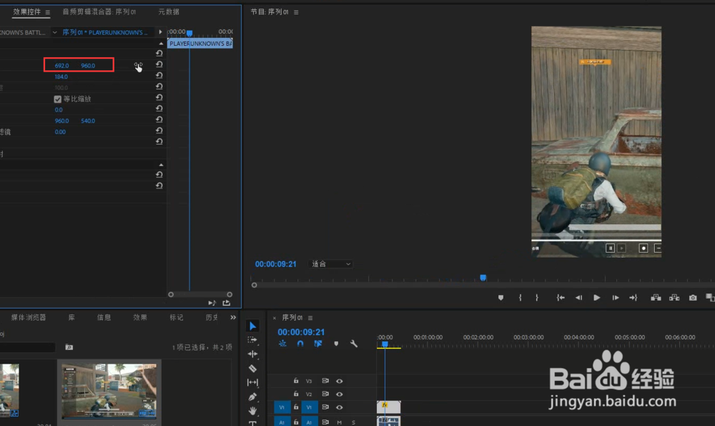Viewport: 715px width, 426px height.
Task: Hide track V3 with eye icon
Action: pyautogui.click(x=339, y=381)
